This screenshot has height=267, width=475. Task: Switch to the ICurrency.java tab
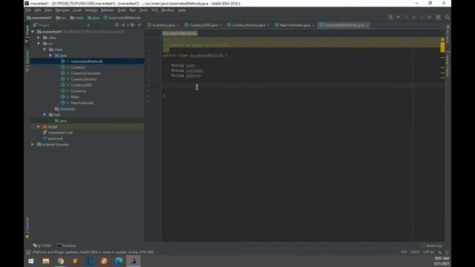[163, 25]
